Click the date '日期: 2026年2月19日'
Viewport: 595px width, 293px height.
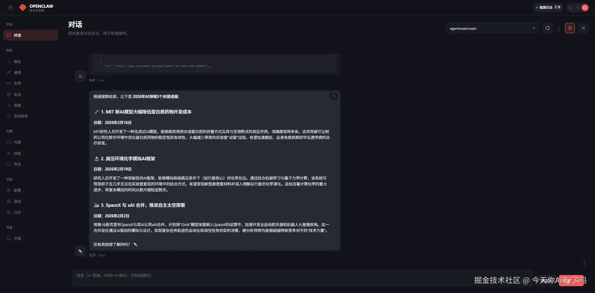(x=112, y=169)
